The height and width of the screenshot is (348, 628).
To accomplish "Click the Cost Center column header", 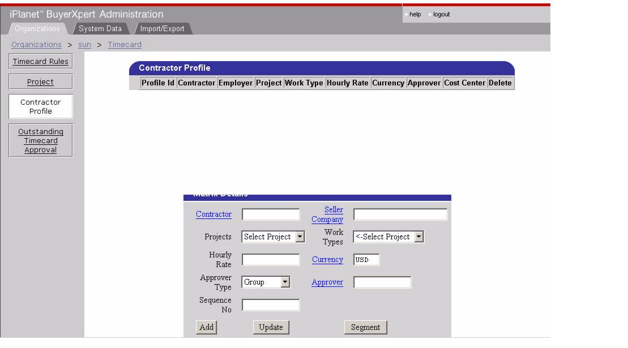I will tap(464, 83).
